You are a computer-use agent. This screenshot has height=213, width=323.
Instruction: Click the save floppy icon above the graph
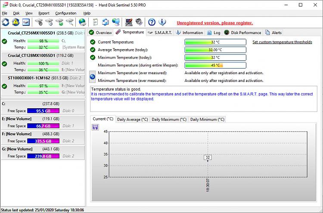pyautogui.click(x=95, y=127)
